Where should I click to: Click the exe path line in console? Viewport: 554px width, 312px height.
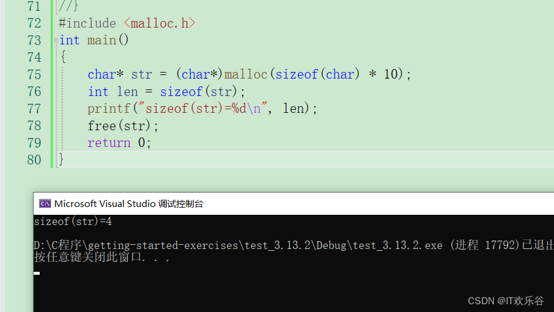pos(294,245)
